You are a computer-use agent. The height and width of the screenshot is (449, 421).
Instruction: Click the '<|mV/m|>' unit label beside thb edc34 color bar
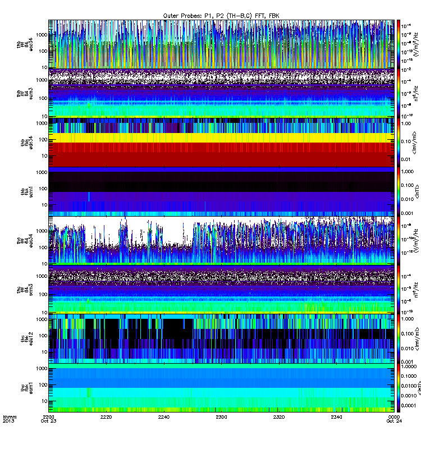click(x=414, y=143)
